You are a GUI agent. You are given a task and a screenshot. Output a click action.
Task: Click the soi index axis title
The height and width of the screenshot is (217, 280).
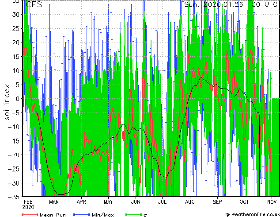pos(7,102)
